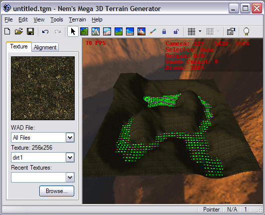Open the WAD File dropdown
Viewport: 265px width, 215px height.
(70, 138)
